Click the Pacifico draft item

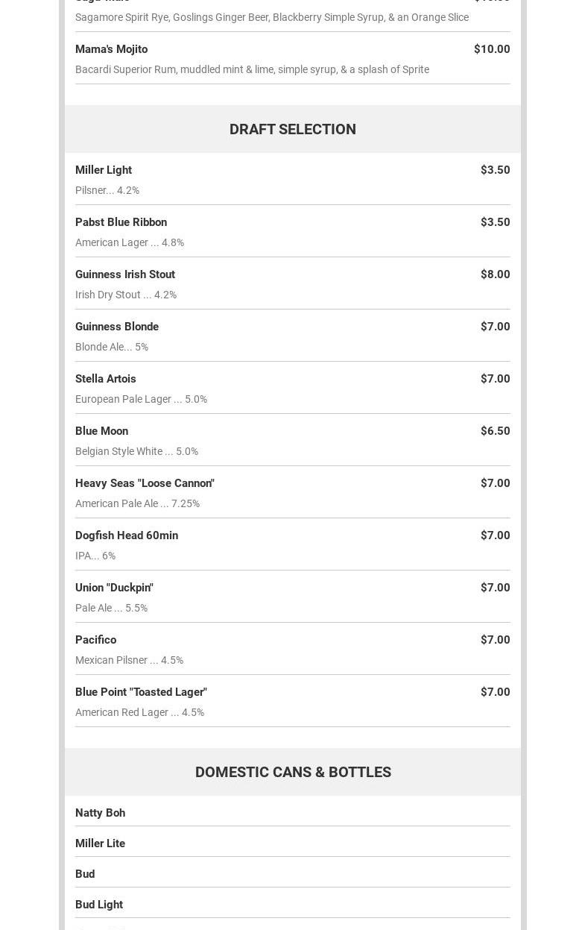96,640
